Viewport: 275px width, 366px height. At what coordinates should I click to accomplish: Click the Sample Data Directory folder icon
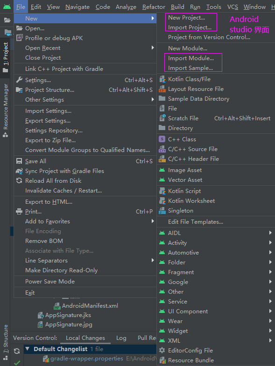pyautogui.click(x=162, y=98)
